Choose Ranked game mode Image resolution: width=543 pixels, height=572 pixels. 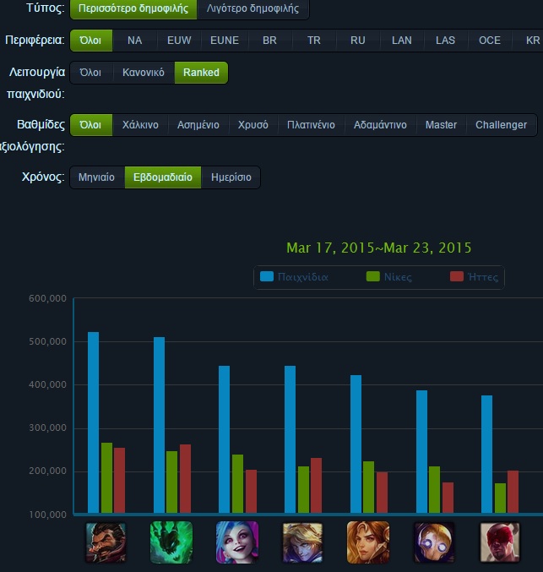click(x=201, y=73)
